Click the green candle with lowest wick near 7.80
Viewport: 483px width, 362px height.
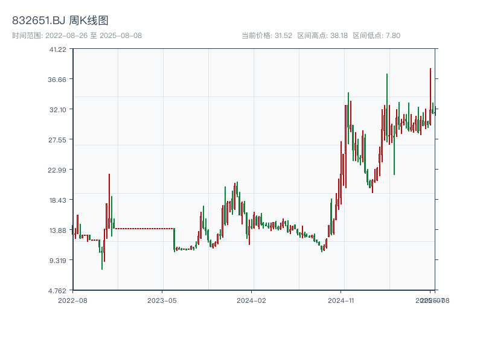[x=102, y=258]
